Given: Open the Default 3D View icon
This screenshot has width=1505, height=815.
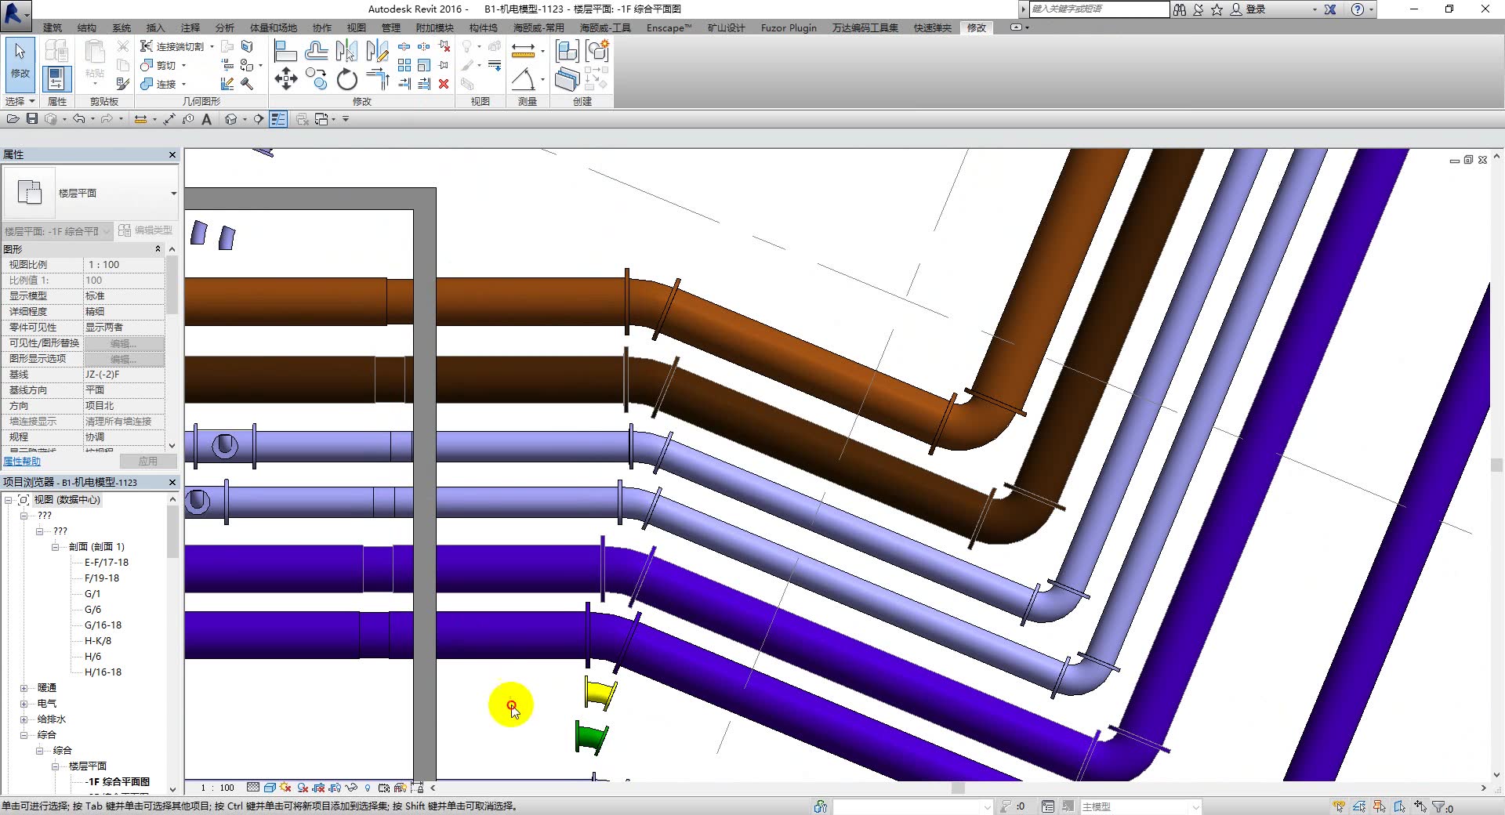Looking at the screenshot, I should point(231,118).
